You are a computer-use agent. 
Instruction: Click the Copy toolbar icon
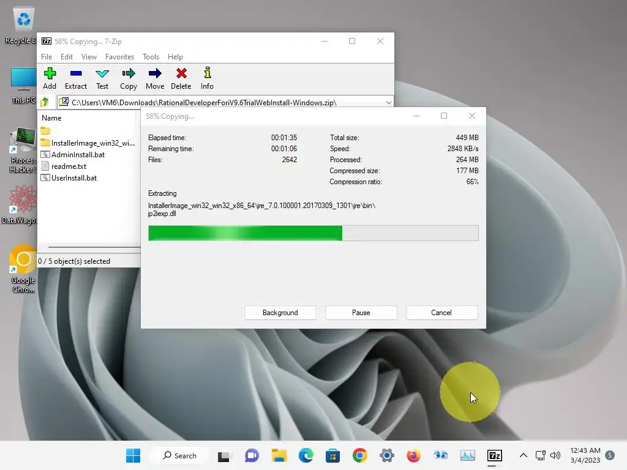coord(129,78)
